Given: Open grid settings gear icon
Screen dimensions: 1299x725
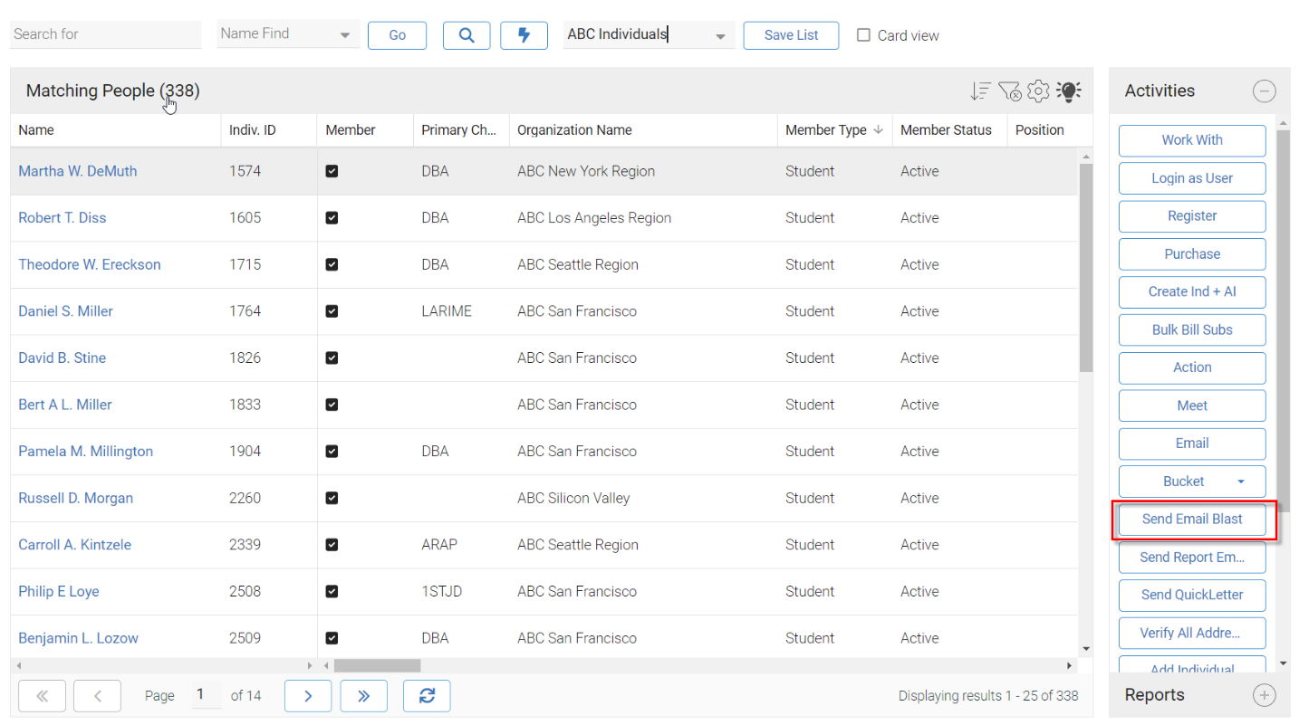Looking at the screenshot, I should pos(1038,91).
